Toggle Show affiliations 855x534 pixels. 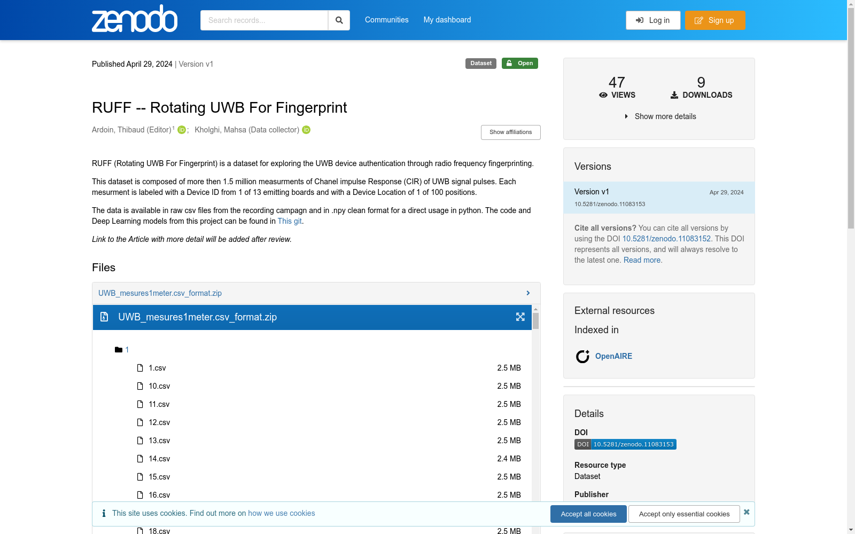click(x=510, y=132)
